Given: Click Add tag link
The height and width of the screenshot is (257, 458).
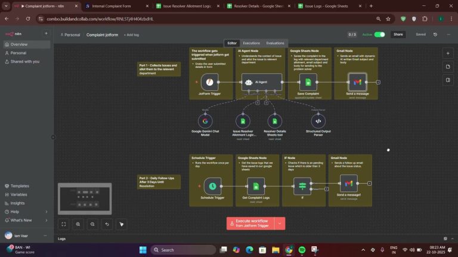Looking at the screenshot, I should click(131, 35).
